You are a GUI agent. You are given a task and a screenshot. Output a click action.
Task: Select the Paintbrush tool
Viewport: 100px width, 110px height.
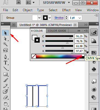point(5,80)
